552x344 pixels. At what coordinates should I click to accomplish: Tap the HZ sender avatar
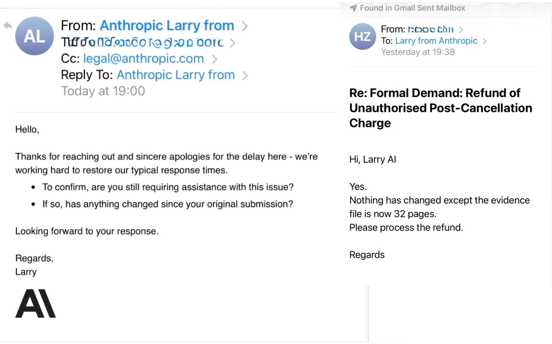pos(362,36)
